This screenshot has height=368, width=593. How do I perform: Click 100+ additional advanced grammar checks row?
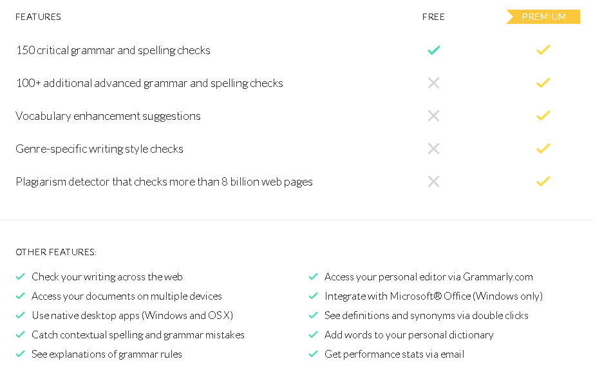click(149, 83)
